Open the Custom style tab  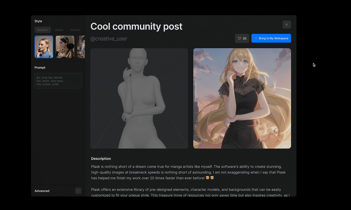click(75, 30)
